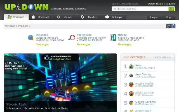Screen dimensions: 179x112
Task: Switch to the Webapps tab
Action: pos(114,17)
